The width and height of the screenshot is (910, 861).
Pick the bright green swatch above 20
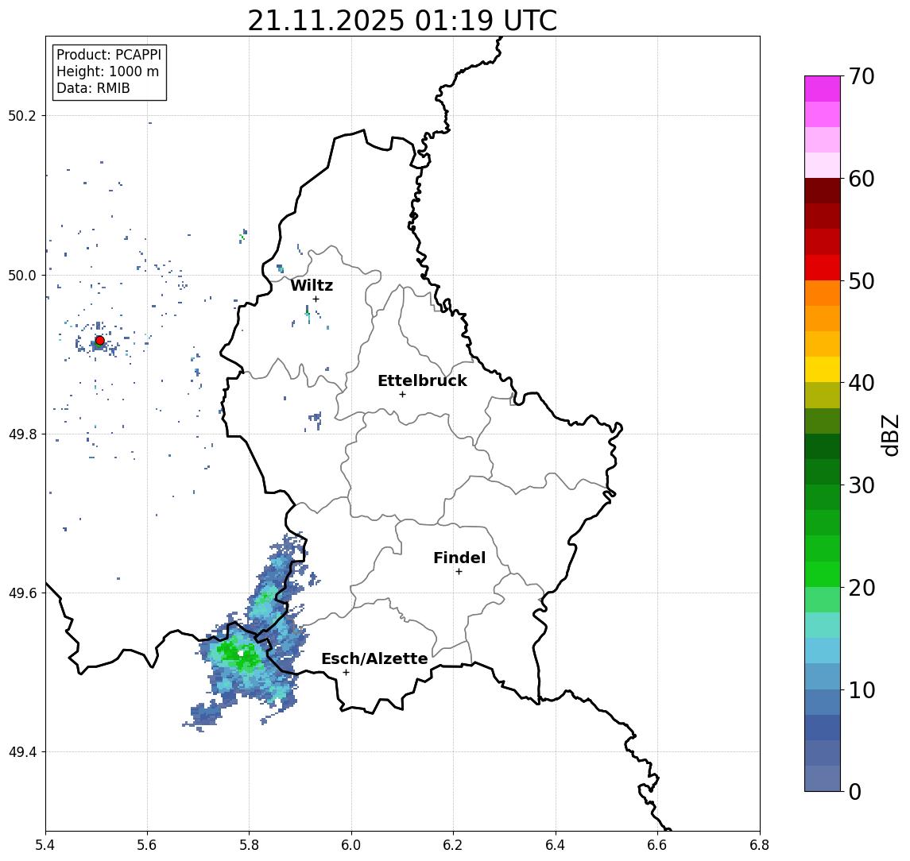pyautogui.click(x=823, y=574)
